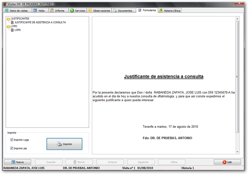Viewport: 248px width, 174px height.
Task: Click the Informe tab clipboard icon
Action: click(x=52, y=10)
